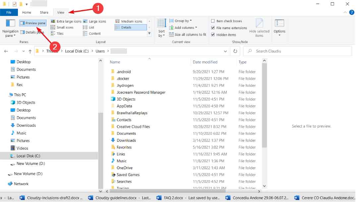Image resolution: width=357 pixels, height=203 pixels.
Task: Open the Help question mark icon
Action: point(352,12)
